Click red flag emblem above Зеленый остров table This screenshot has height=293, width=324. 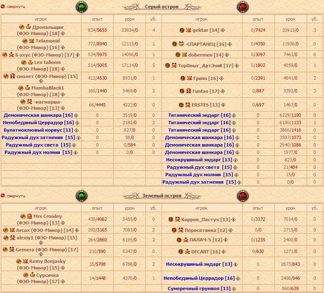click(243, 196)
